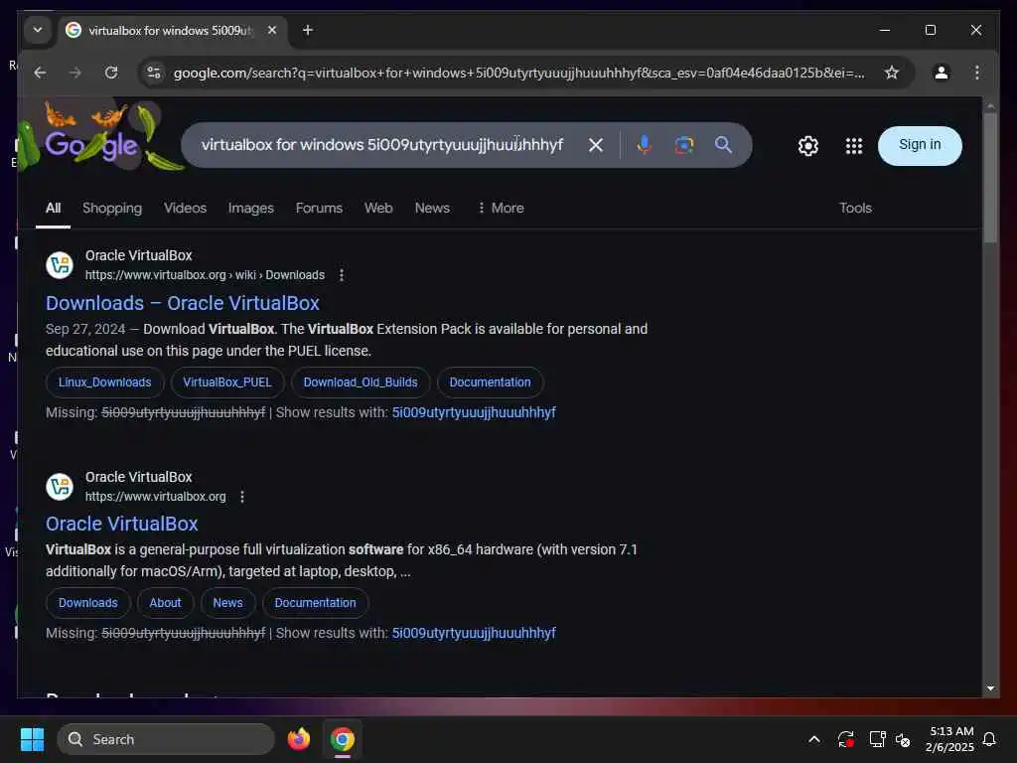The height and width of the screenshot is (763, 1017).
Task: Click muted volume tray icon
Action: point(903,739)
